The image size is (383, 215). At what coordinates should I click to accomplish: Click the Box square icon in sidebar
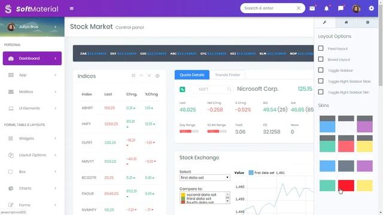coord(11,171)
